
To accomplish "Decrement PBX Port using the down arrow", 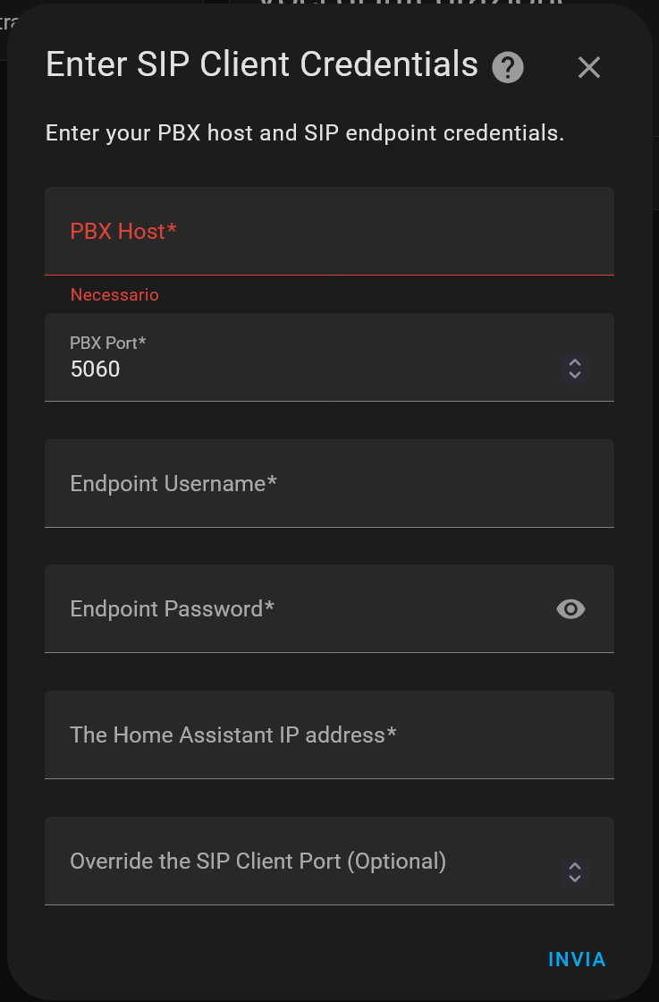I will pyautogui.click(x=574, y=375).
